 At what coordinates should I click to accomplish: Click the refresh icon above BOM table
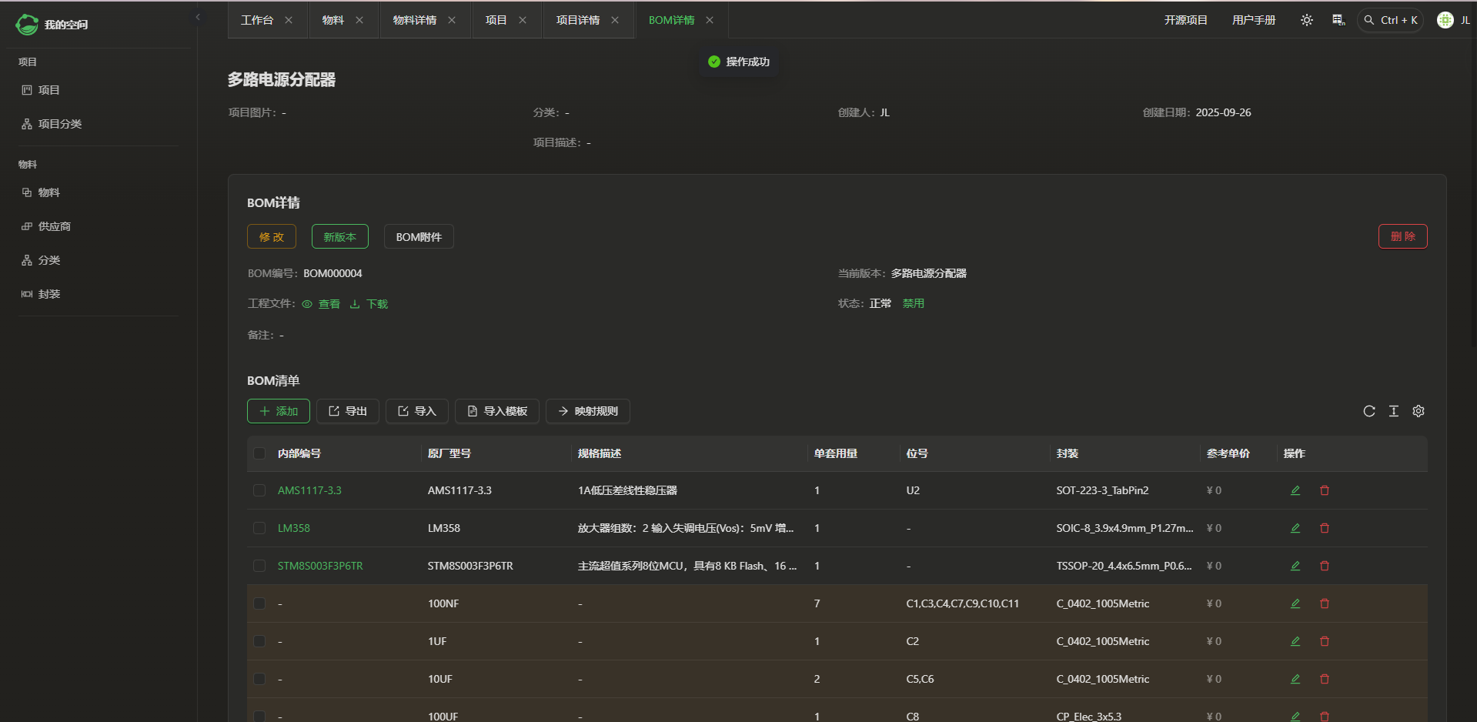1368,411
